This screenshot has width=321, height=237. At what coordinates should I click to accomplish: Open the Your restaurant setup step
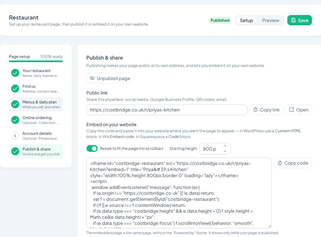click(36, 73)
